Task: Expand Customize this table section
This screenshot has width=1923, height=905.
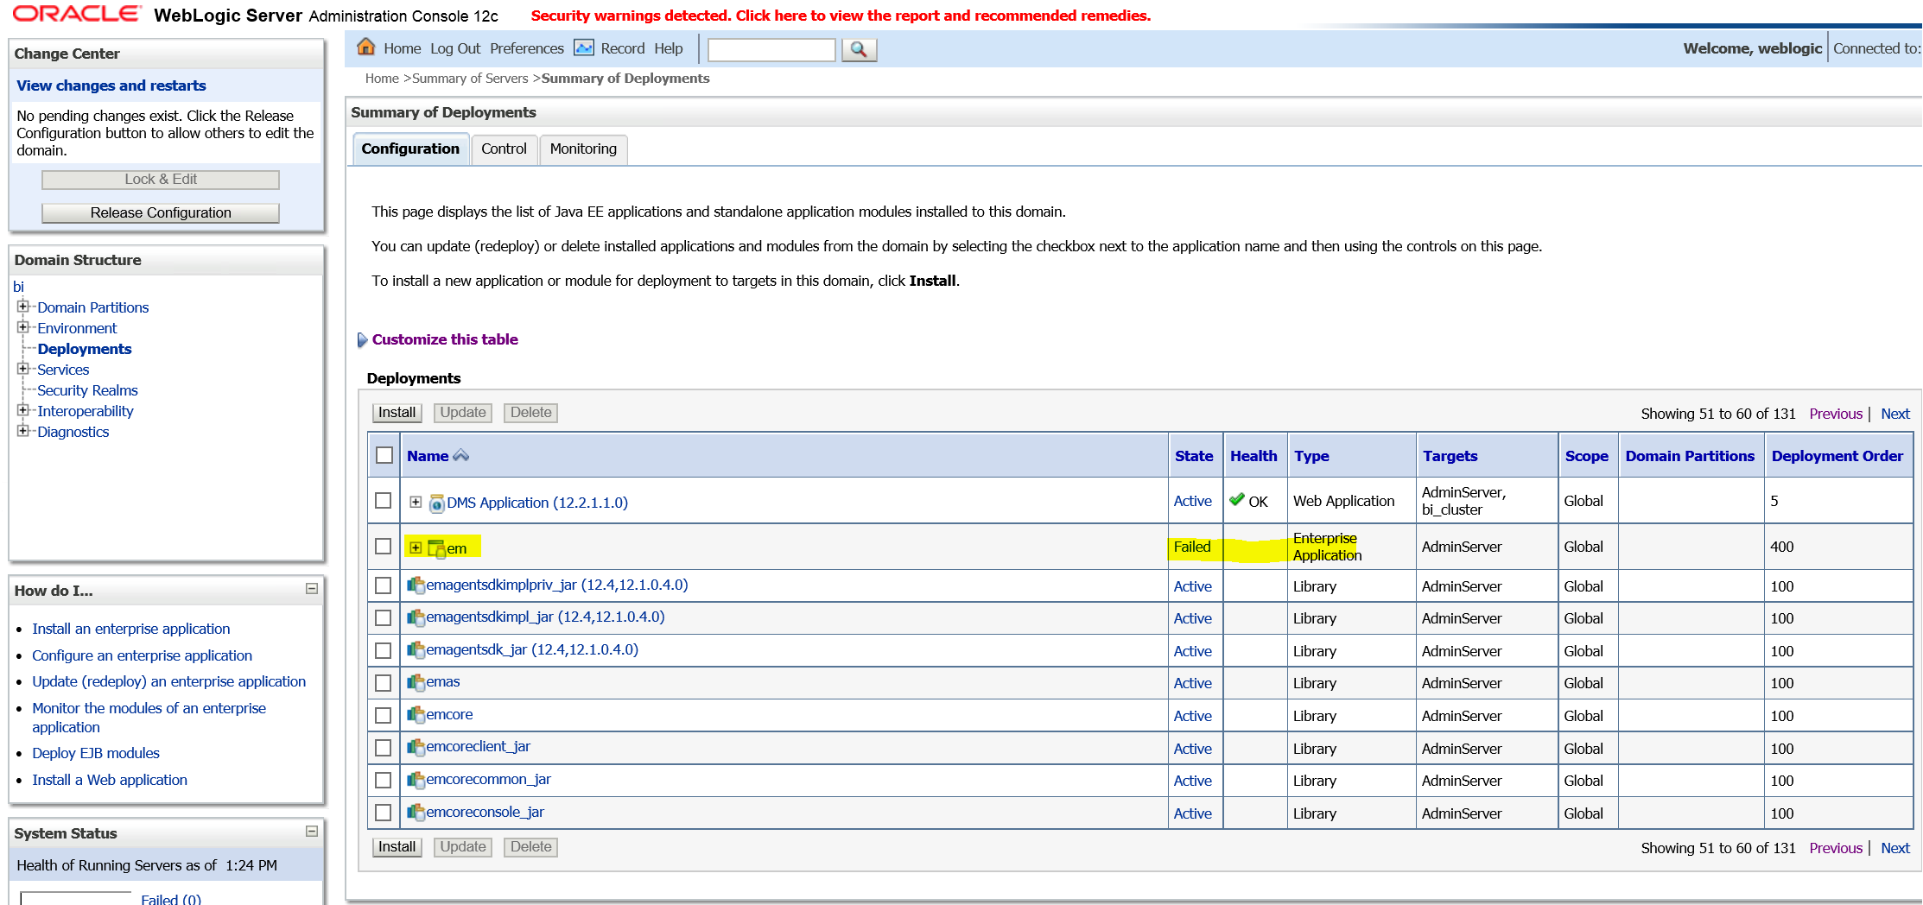Action: [x=363, y=340]
